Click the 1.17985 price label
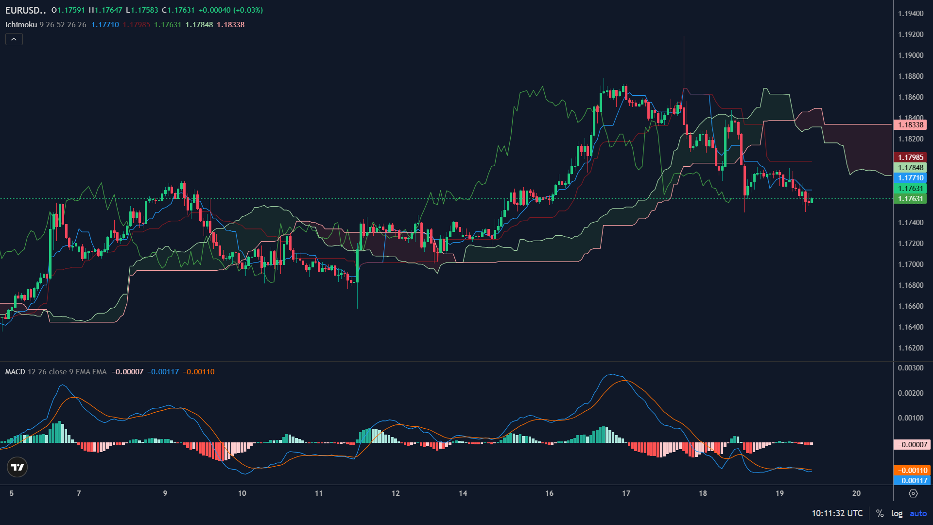 [x=910, y=157]
